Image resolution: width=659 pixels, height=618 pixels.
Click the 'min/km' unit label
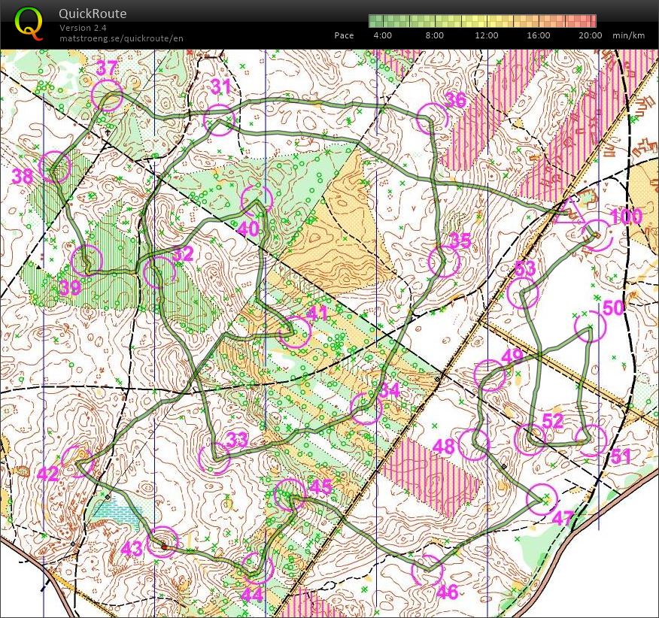coord(628,35)
